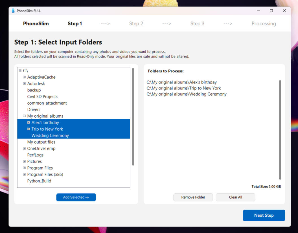Click the PhoneSlim app icon in title bar
The height and width of the screenshot is (233, 298).
point(13,11)
